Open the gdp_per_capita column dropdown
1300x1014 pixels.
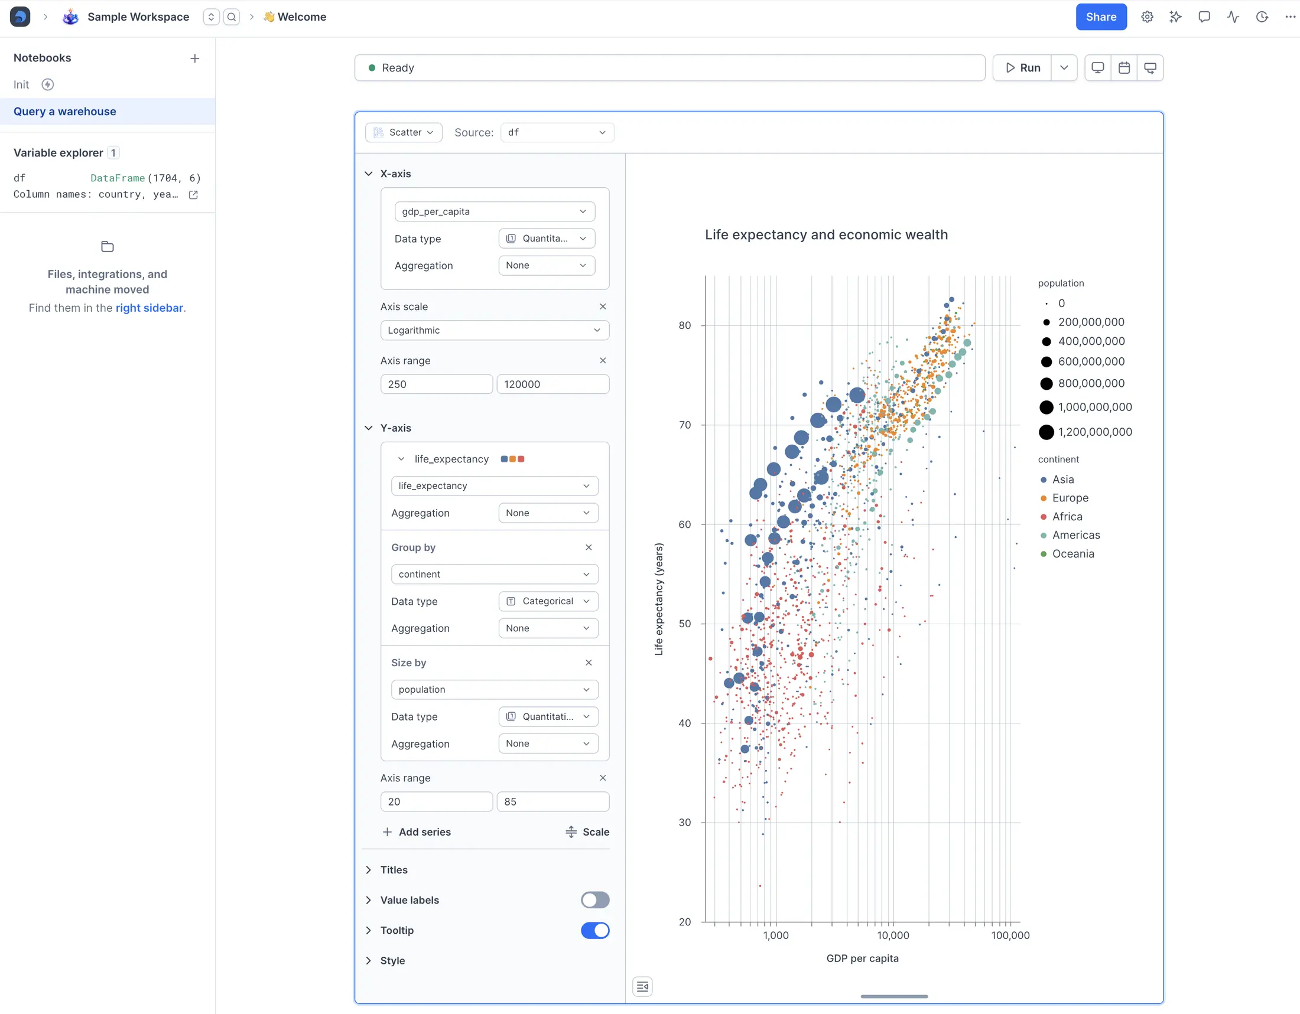point(494,211)
